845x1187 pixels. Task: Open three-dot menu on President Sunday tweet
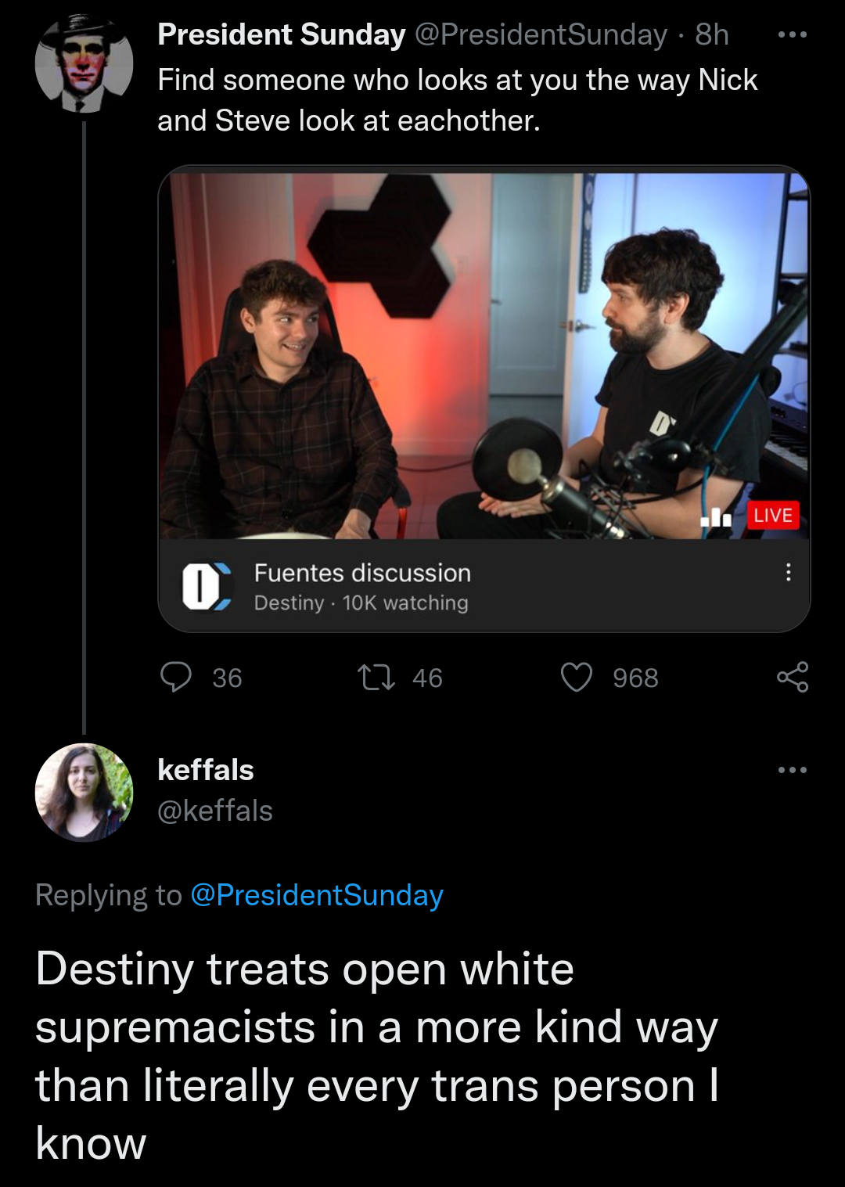click(x=793, y=34)
